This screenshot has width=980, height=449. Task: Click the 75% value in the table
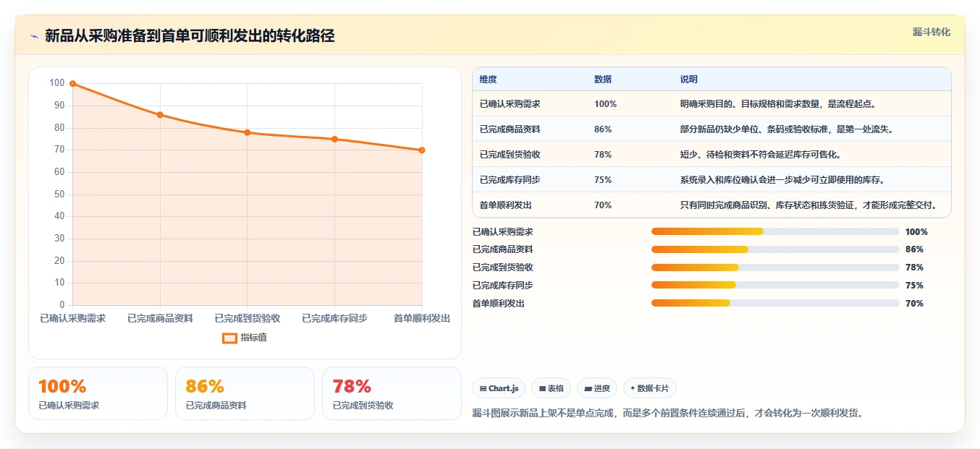tap(603, 180)
